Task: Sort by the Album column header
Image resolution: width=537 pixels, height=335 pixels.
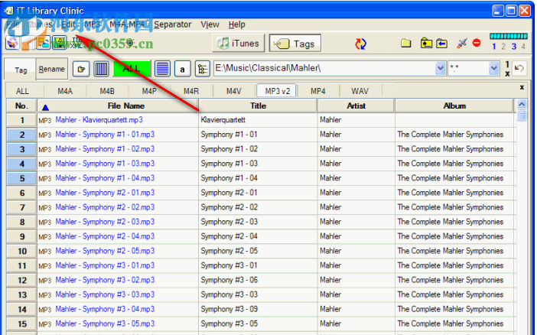Action: [454, 106]
